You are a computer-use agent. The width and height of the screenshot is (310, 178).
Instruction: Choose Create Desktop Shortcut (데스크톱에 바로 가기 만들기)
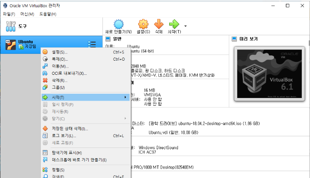86,160
